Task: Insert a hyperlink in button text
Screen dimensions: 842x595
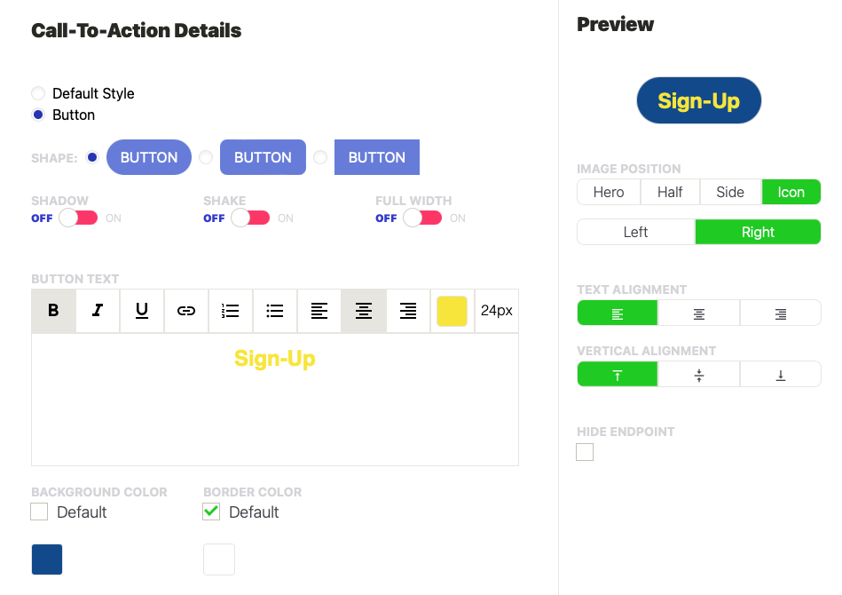Action: pyautogui.click(x=186, y=311)
